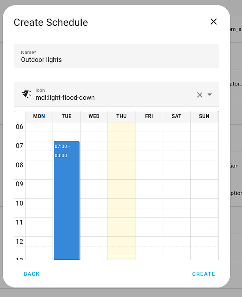Image resolution: width=242 pixels, height=297 pixels.
Task: Open the icon picker dropdown arrow
Action: coord(210,94)
